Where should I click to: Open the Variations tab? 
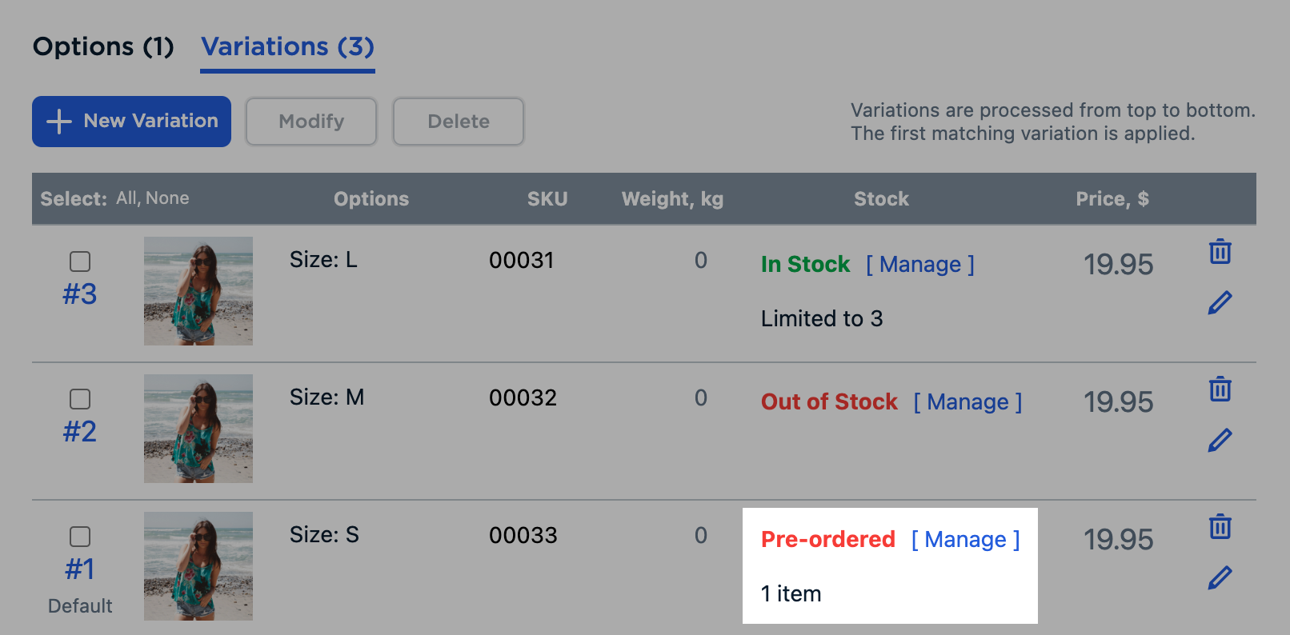(287, 46)
